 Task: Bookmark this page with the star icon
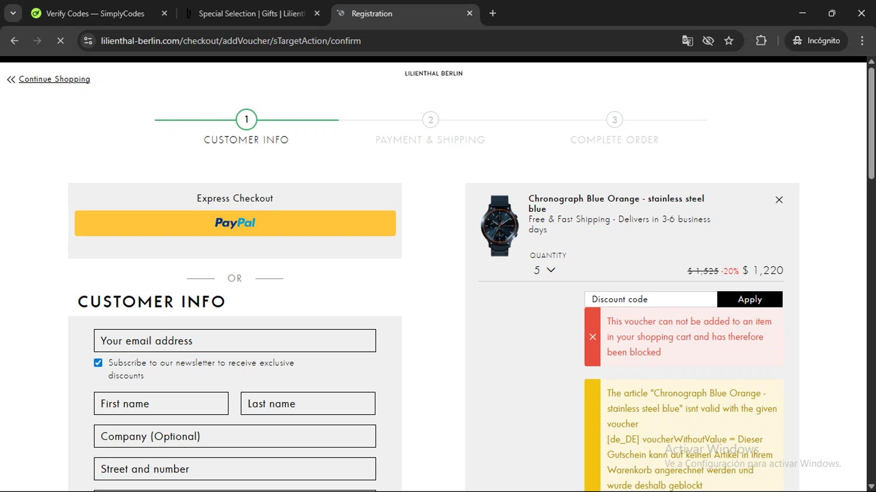point(729,41)
